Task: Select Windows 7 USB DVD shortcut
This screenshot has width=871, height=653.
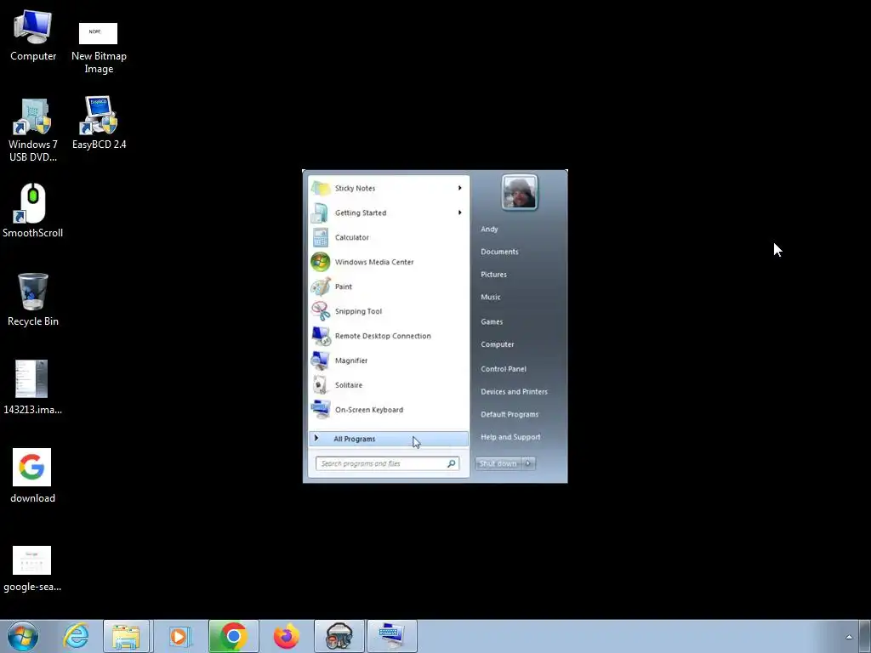Action: (33, 130)
